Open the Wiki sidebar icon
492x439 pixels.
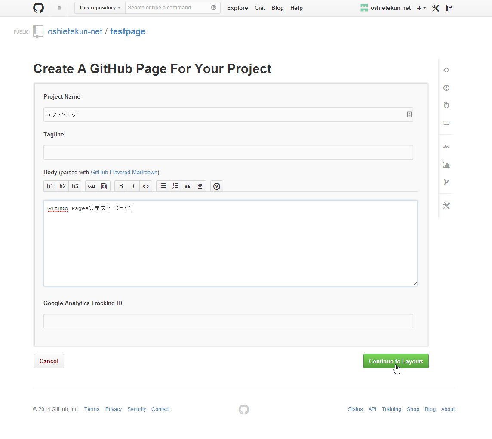tap(446, 123)
